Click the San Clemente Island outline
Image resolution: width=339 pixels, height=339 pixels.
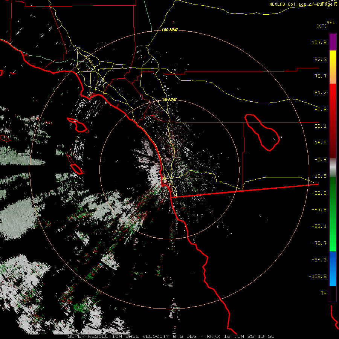[75, 165]
